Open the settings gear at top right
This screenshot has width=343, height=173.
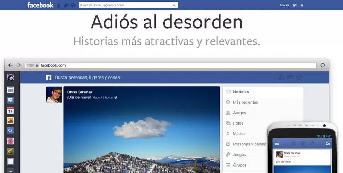[x=302, y=5]
